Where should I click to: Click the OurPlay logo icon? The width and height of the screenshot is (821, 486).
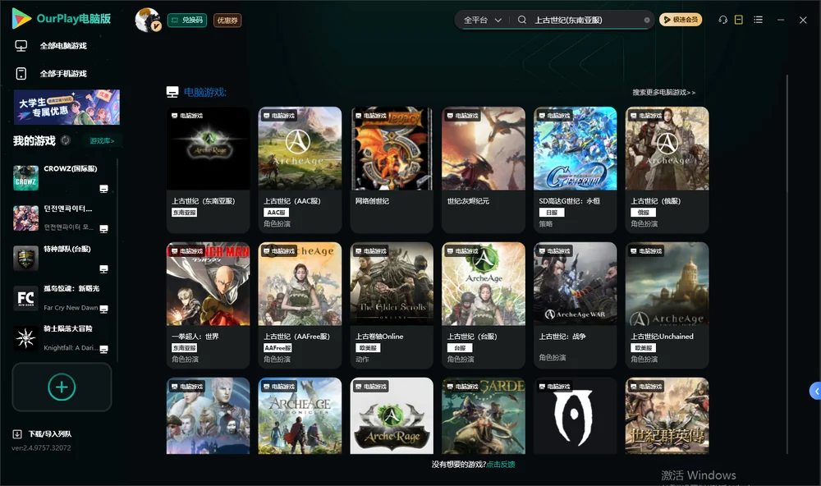click(x=21, y=18)
